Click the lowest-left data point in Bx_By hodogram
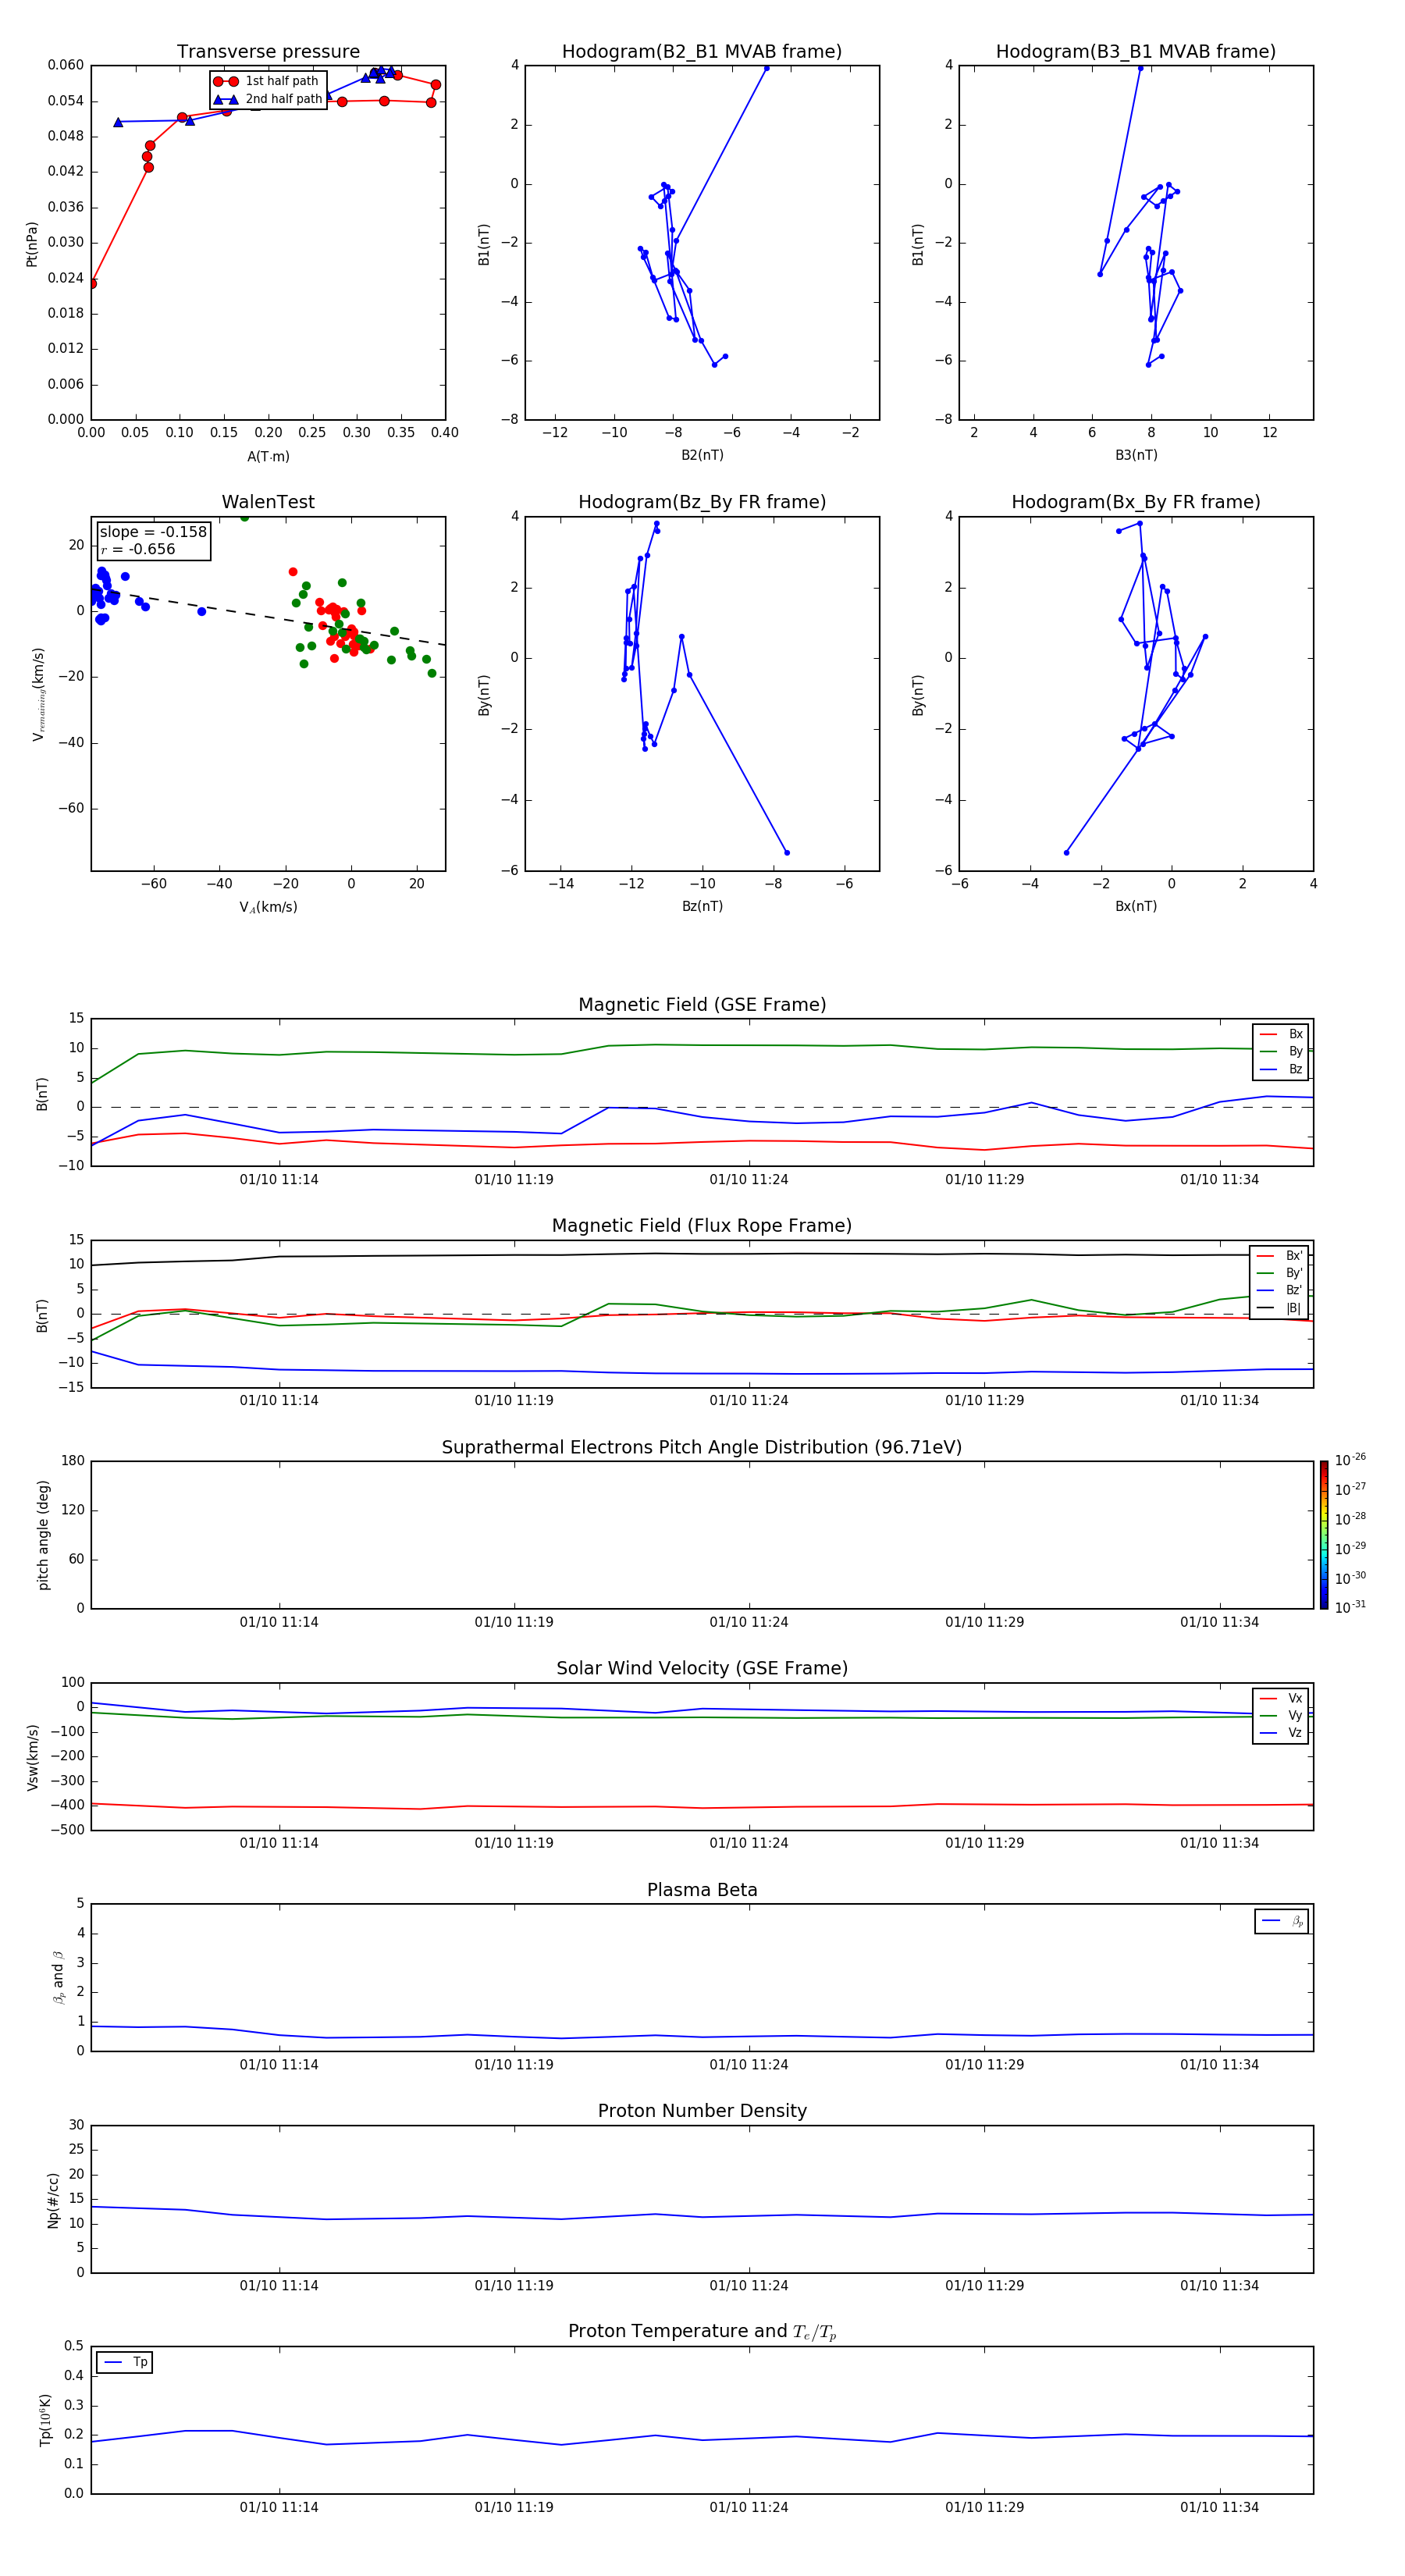Viewport: 1405px width, 2576px height. pos(1066,853)
